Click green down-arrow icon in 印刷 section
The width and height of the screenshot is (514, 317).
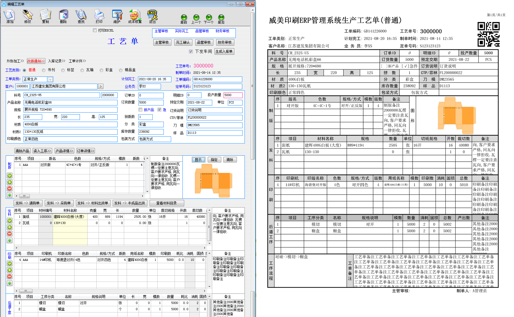point(10,283)
